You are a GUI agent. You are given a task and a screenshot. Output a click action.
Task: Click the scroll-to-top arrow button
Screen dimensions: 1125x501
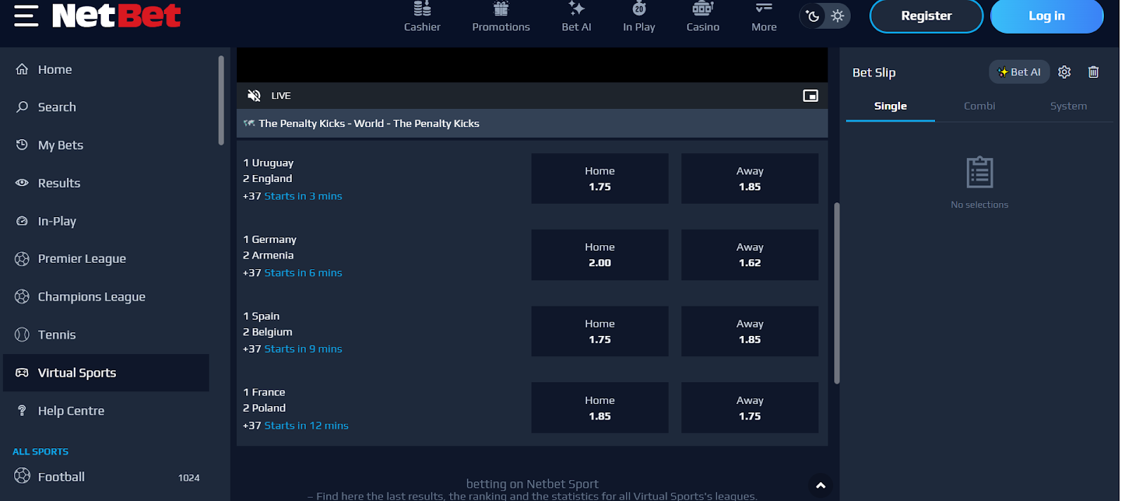point(820,485)
